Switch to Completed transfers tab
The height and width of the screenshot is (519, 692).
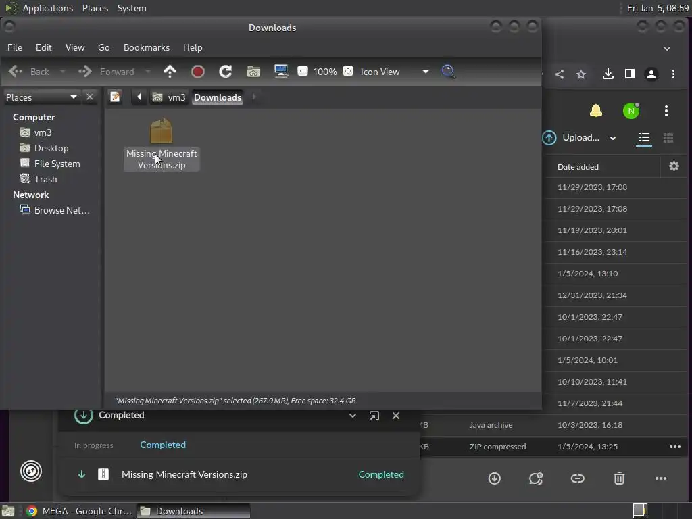[163, 445]
